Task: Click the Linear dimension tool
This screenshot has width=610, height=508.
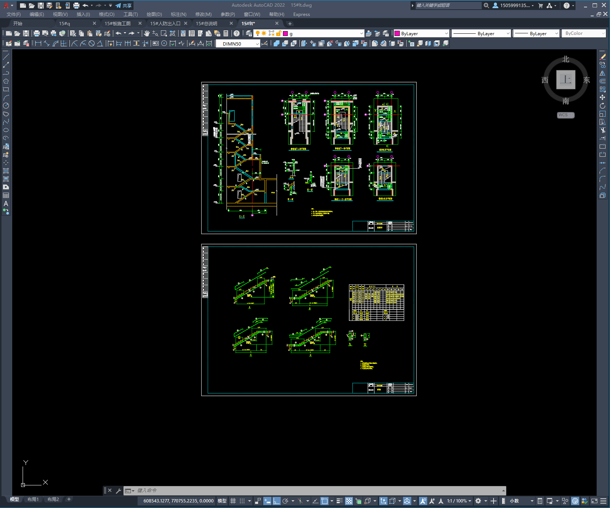Action: point(38,43)
